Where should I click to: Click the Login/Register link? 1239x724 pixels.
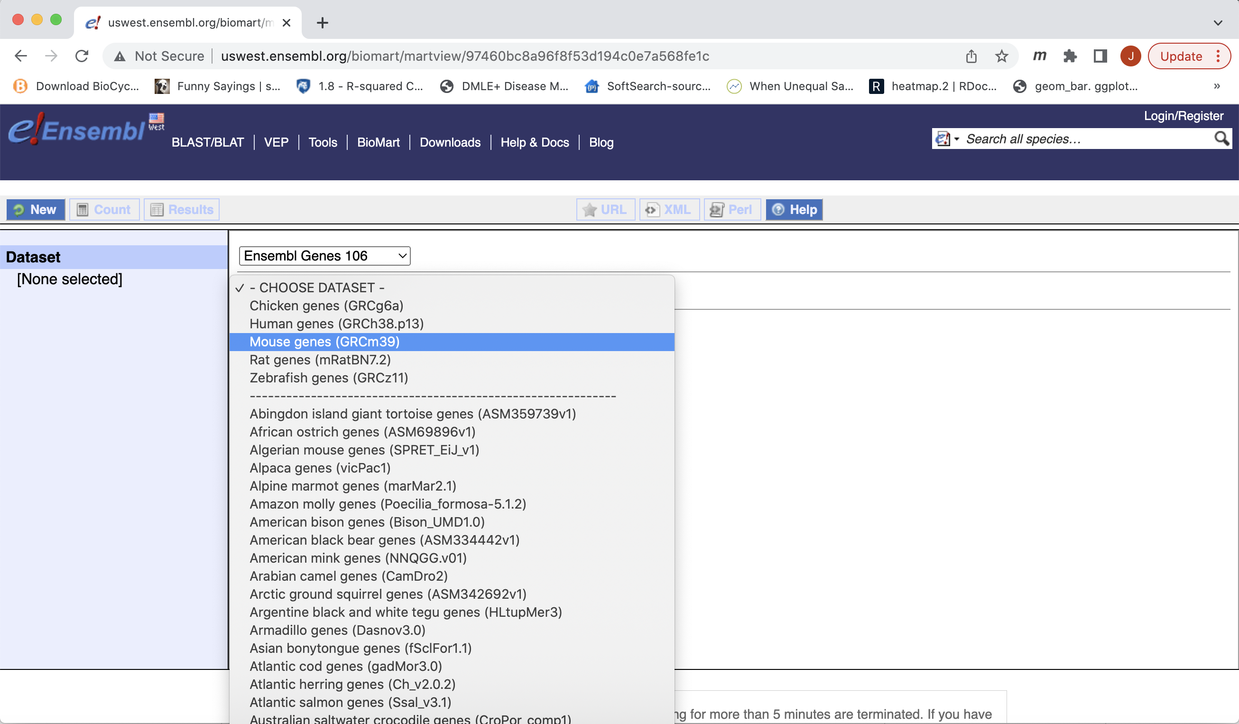[x=1184, y=116]
